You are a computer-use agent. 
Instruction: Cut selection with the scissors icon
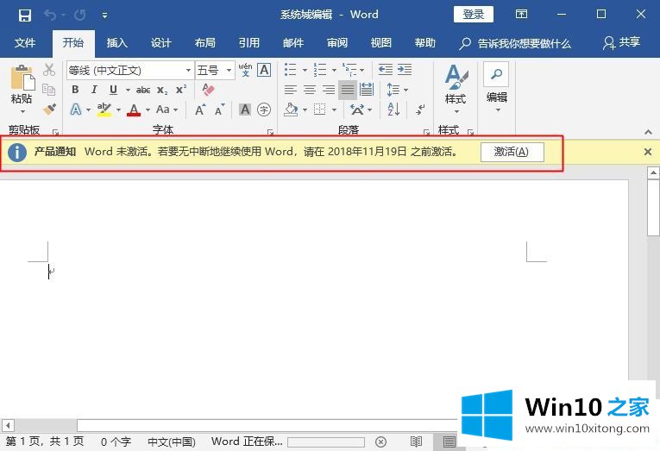click(49, 70)
